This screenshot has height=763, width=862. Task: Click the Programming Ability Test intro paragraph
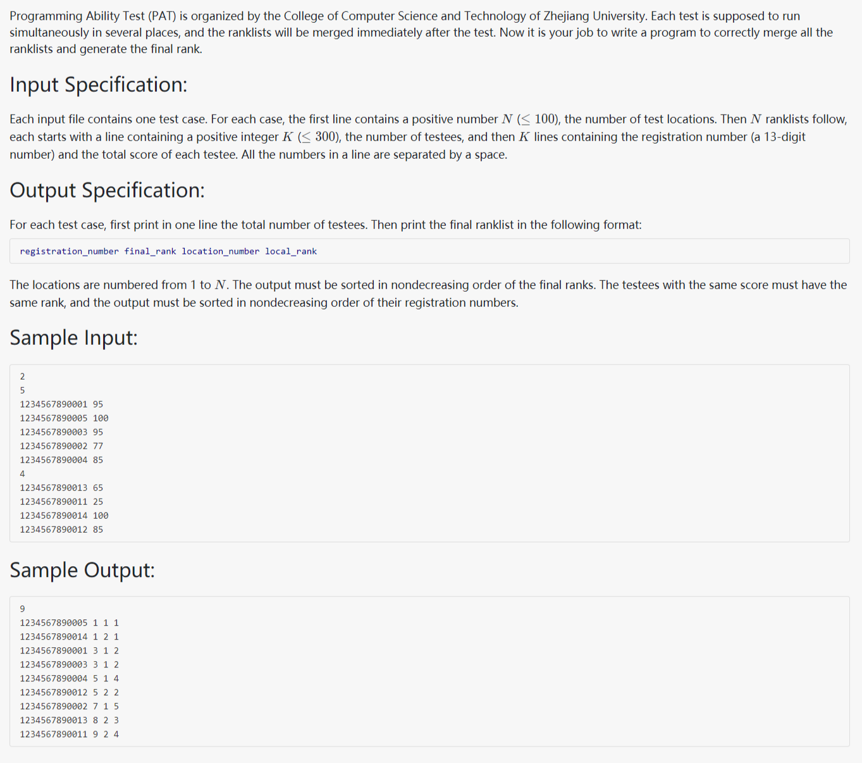point(421,32)
